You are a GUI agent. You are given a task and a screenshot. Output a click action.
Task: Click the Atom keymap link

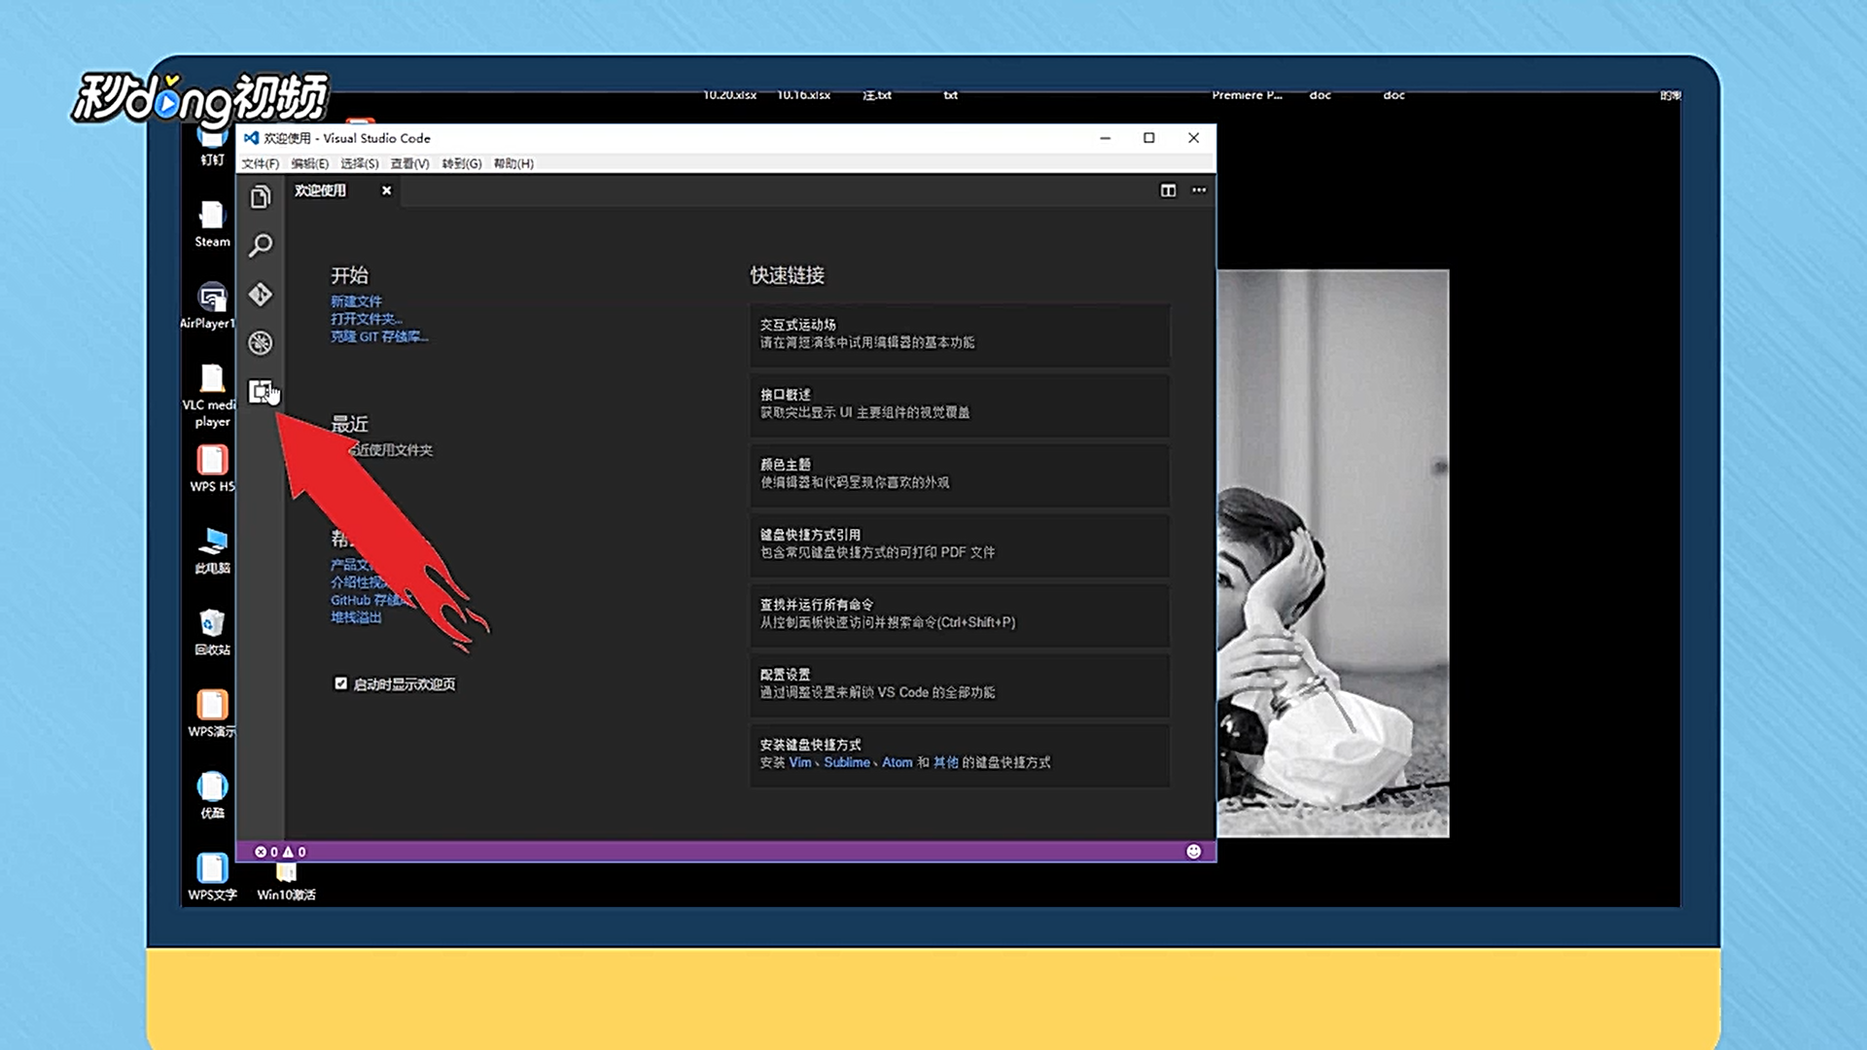(x=898, y=762)
